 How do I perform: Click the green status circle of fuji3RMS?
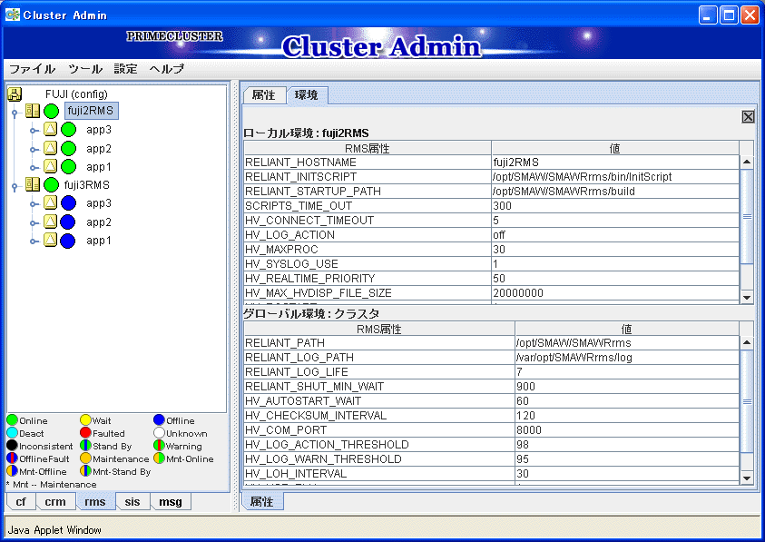pos(51,184)
